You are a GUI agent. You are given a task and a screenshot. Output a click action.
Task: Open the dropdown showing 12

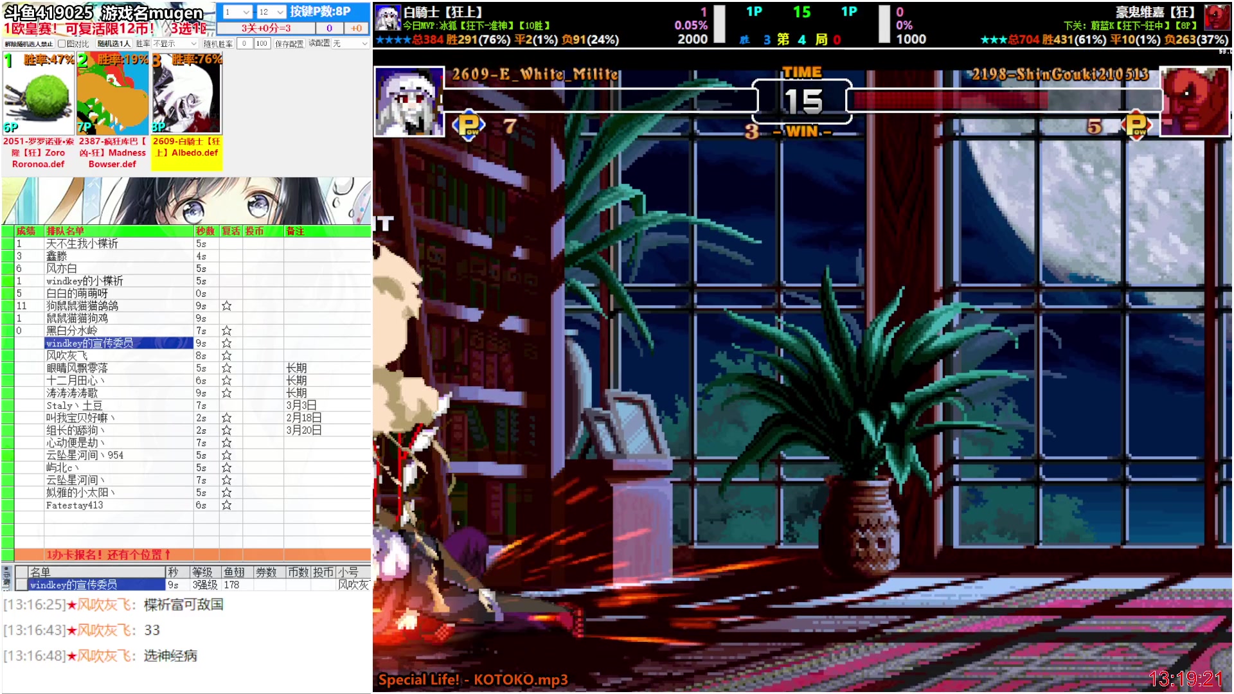(x=271, y=12)
